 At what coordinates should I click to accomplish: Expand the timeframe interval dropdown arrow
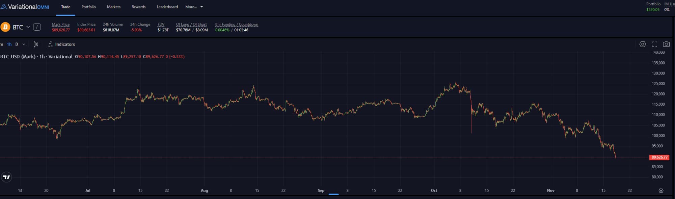pos(24,44)
